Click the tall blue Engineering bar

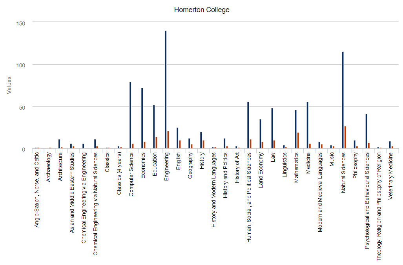pos(166,90)
